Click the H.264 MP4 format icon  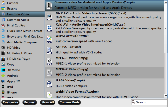pos(49,84)
